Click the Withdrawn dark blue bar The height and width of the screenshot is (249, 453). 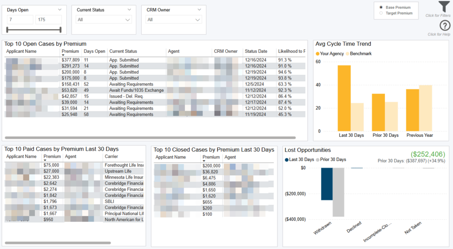click(326, 184)
